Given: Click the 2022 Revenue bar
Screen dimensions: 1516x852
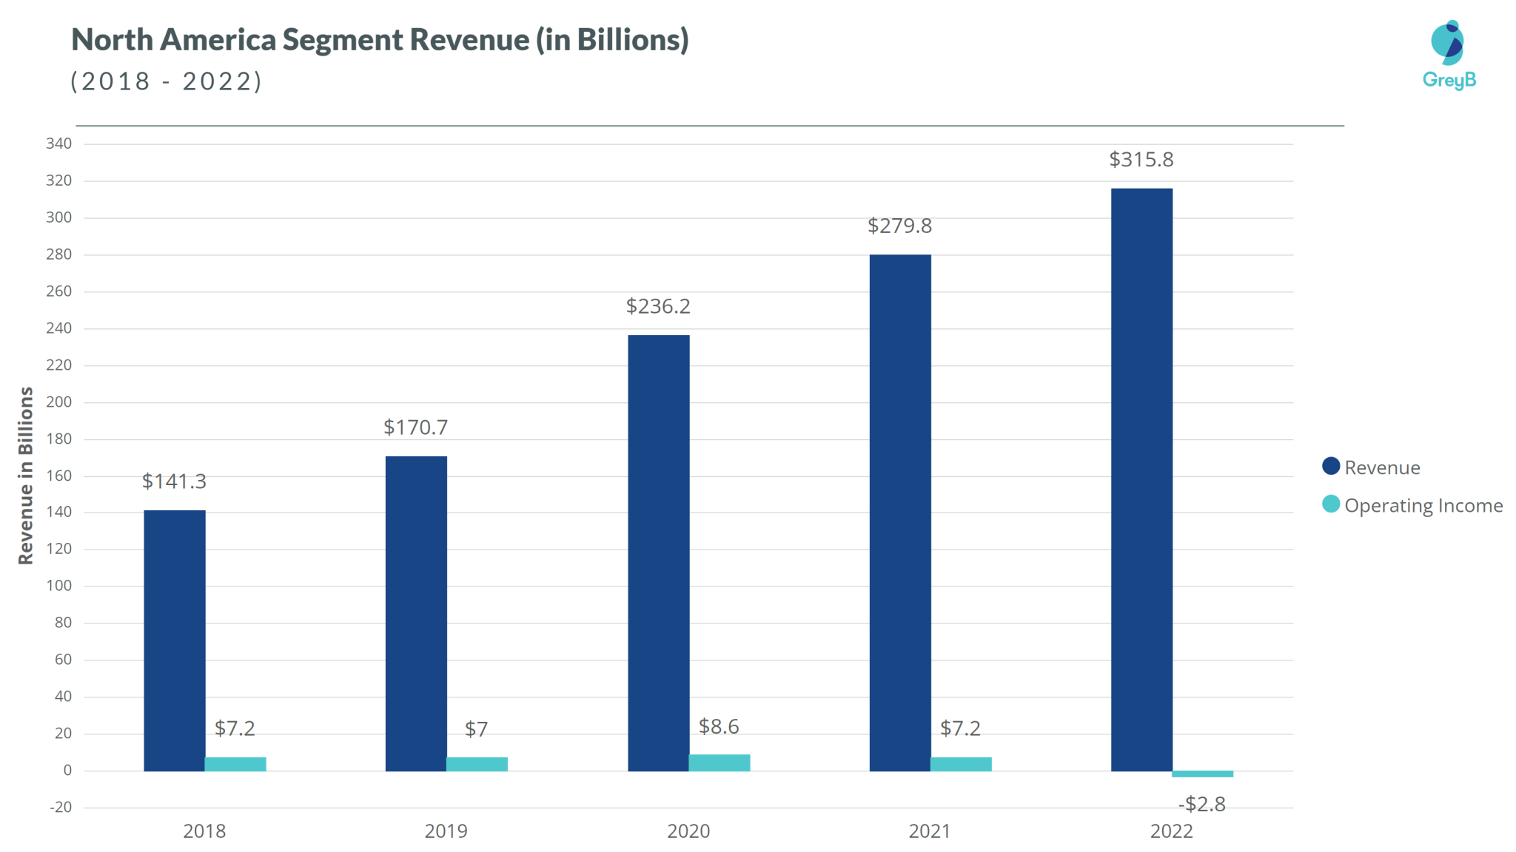Looking at the screenshot, I should pyautogui.click(x=1140, y=481).
